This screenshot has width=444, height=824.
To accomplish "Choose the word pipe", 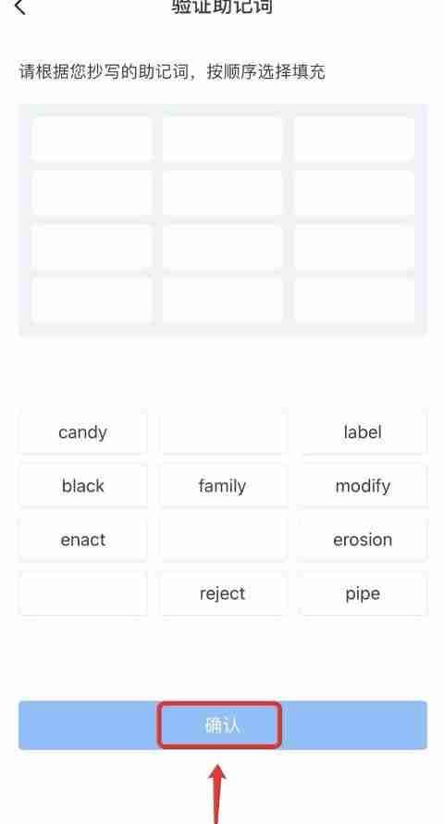I will coord(363,593).
